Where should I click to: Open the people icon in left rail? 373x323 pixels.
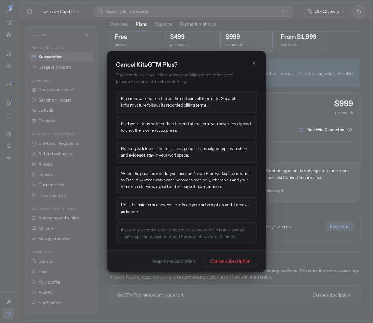[x=9, y=66]
